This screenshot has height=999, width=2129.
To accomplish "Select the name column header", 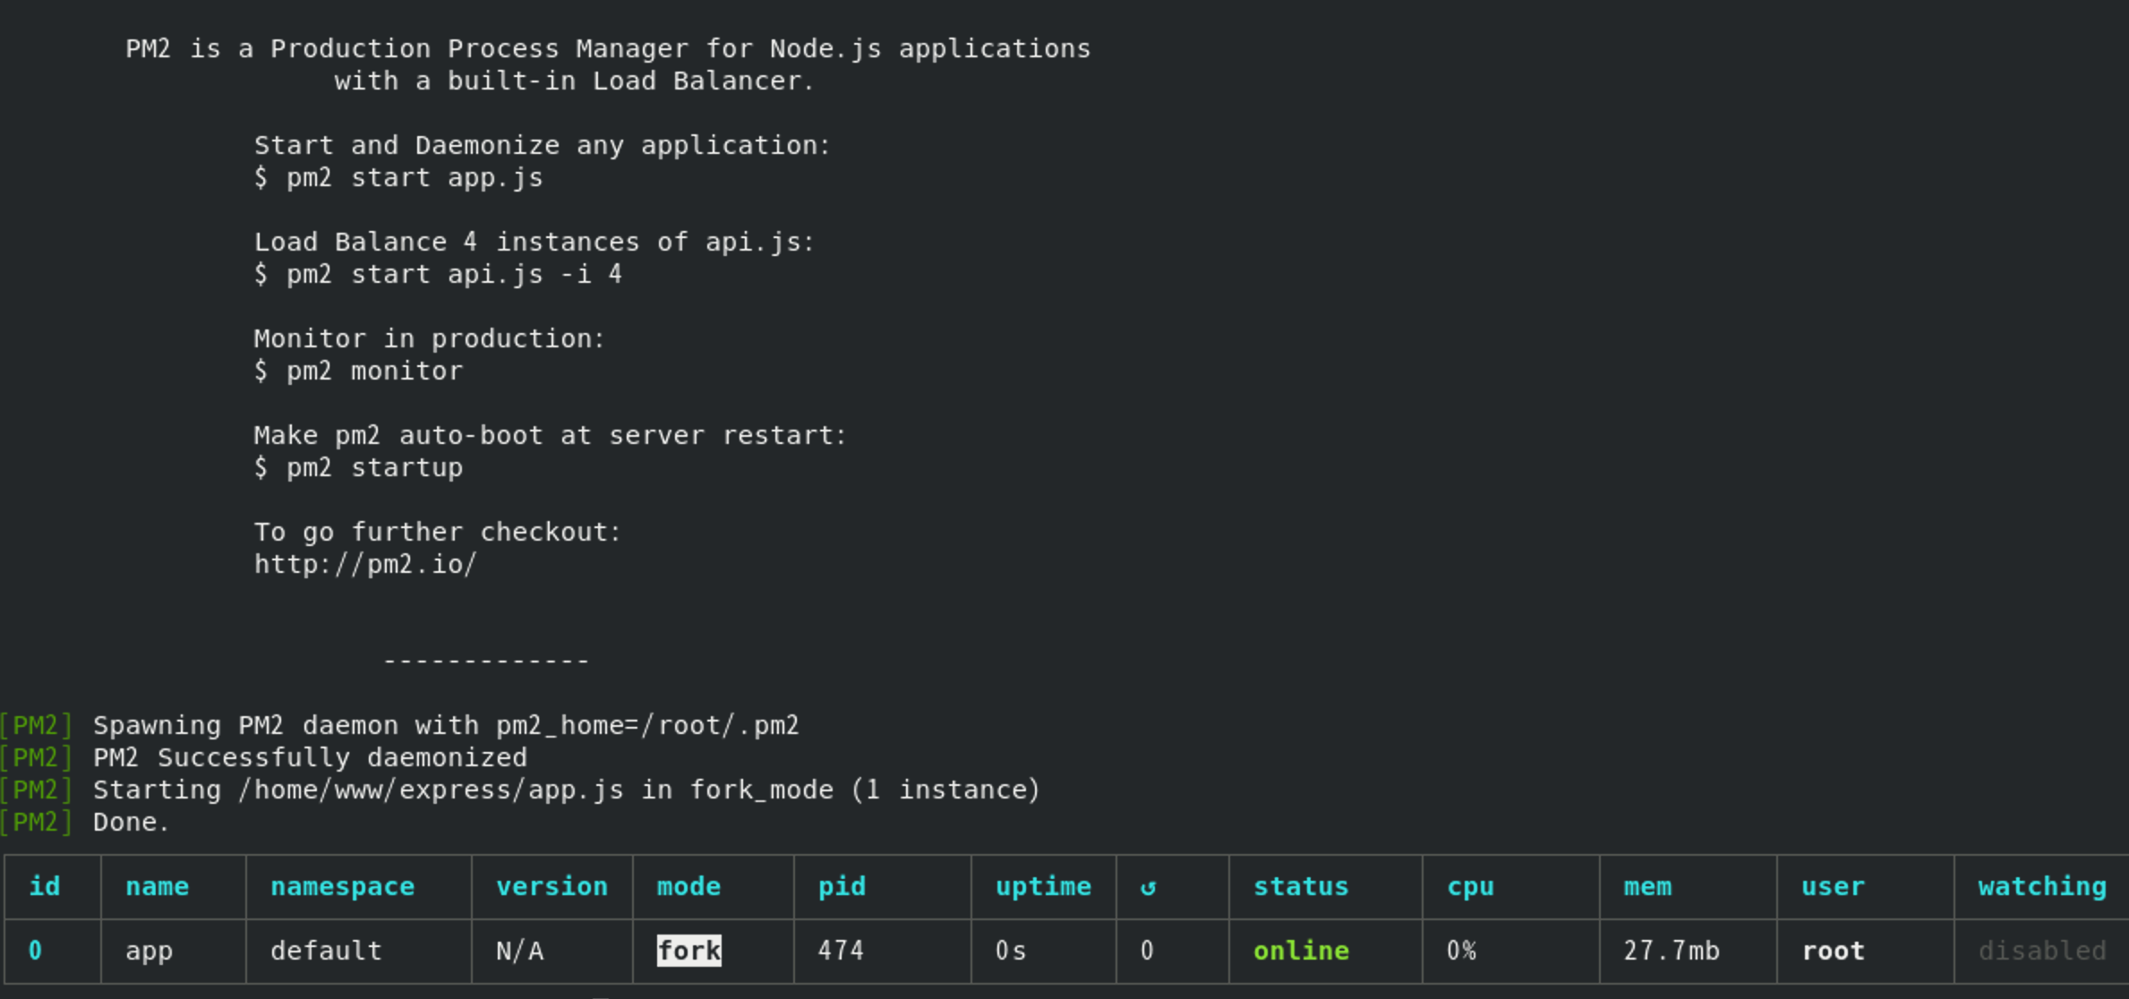I will pos(158,887).
